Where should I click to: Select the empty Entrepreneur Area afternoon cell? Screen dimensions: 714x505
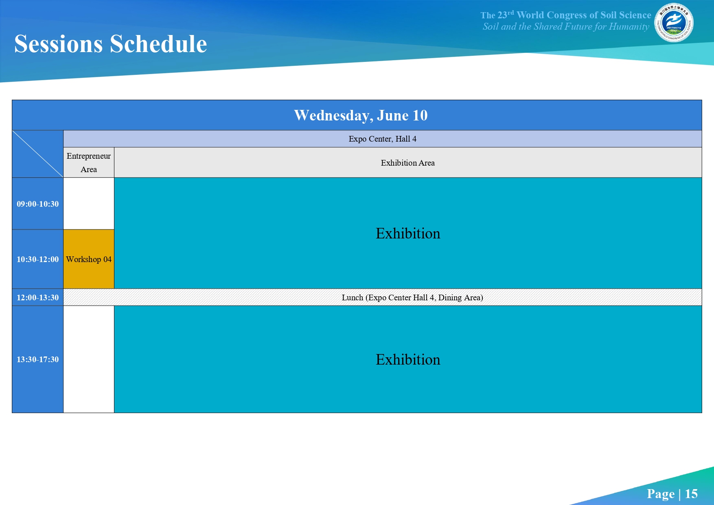pyautogui.click(x=89, y=359)
